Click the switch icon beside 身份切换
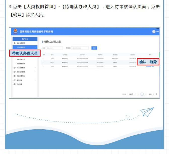The height and width of the screenshot is (154, 169). tap(15, 80)
